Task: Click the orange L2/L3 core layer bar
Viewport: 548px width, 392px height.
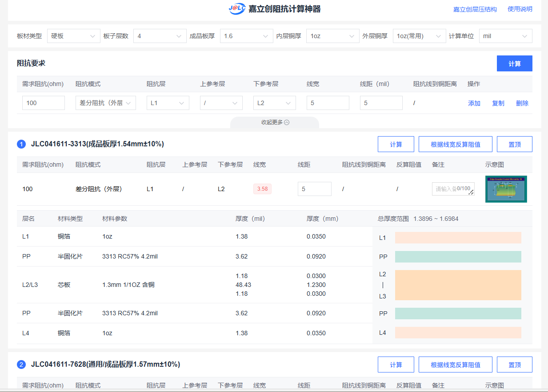Action: (458, 285)
